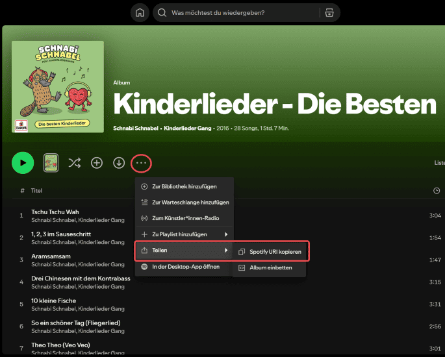Open artist link 'Schnabi Schnabel' in header
Screen dimensions: 445x357
[x=136, y=128]
